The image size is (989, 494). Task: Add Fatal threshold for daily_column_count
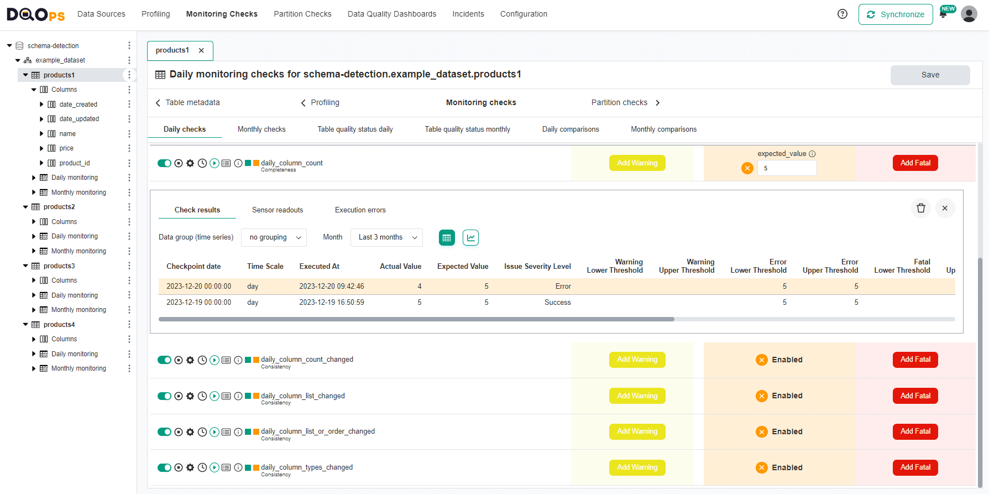pos(915,163)
